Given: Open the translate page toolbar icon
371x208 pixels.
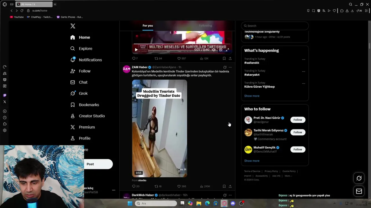Looking at the screenshot, I should (324, 11).
